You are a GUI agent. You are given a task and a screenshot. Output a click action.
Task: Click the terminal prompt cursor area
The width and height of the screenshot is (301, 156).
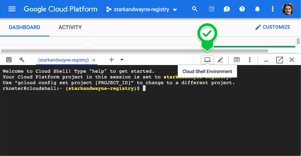144,88
